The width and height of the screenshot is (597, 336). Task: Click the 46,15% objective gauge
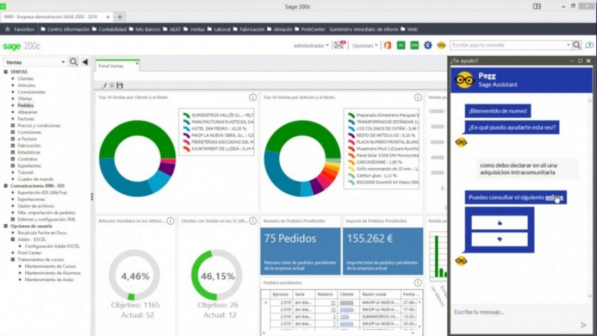217,275
